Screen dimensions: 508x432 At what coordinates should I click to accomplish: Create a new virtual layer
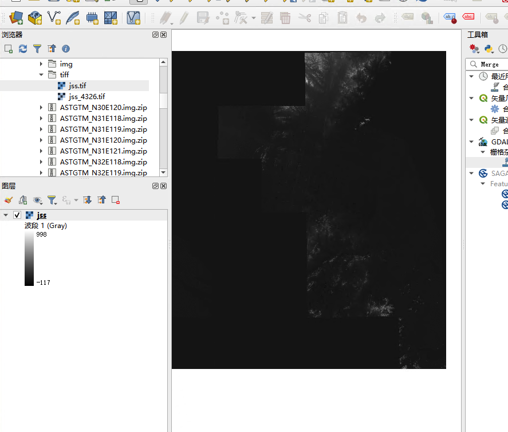tap(133, 18)
